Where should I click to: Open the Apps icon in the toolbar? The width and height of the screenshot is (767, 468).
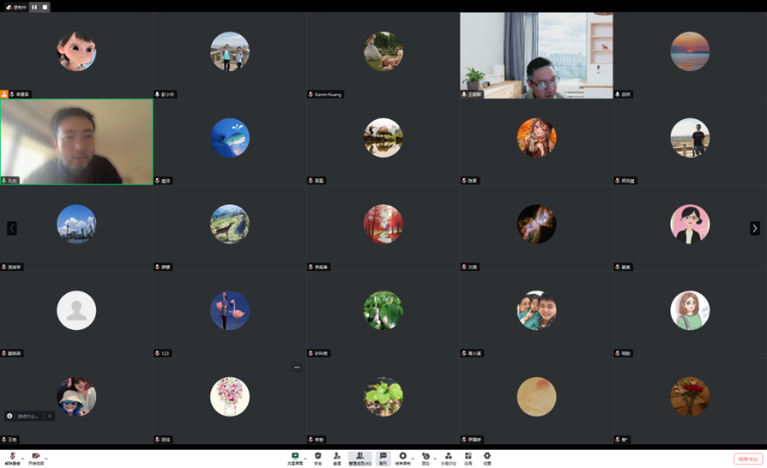[468, 458]
